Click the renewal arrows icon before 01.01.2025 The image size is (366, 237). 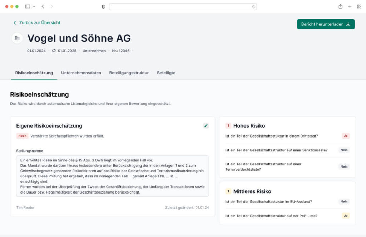[54, 51]
